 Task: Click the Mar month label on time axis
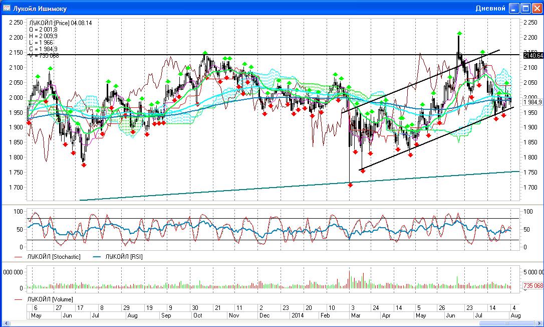[356, 315]
